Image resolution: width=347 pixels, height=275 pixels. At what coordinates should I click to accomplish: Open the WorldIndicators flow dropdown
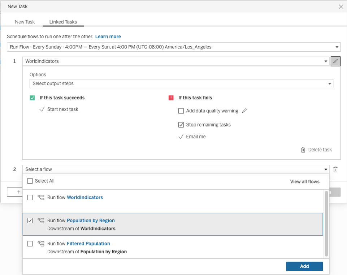point(176,61)
